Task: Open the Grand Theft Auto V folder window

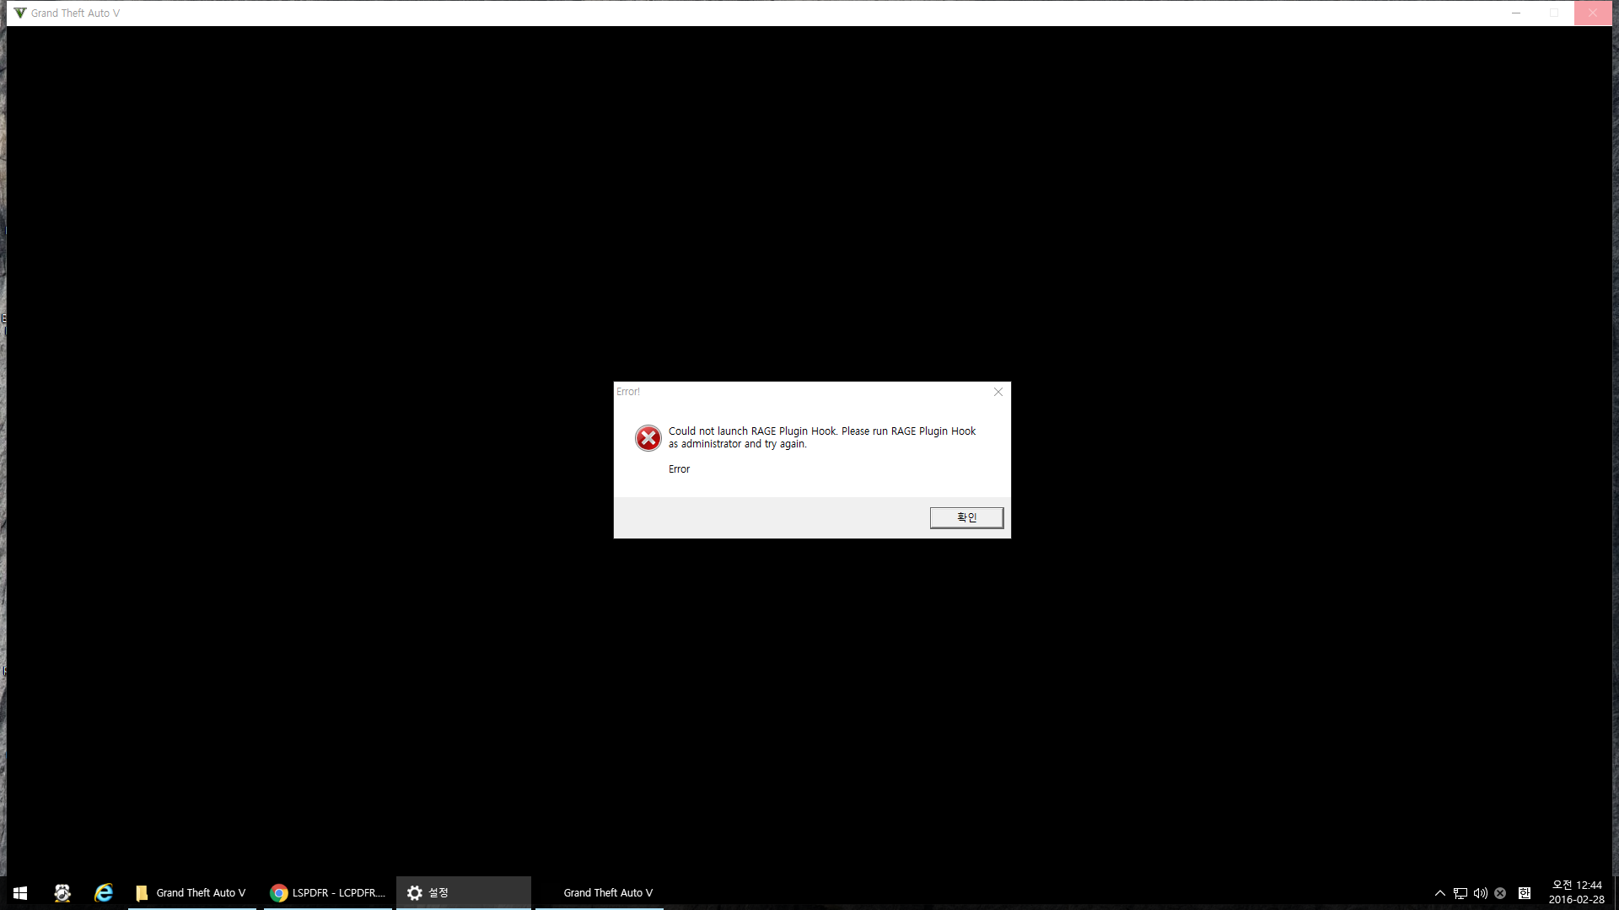Action: 192,892
